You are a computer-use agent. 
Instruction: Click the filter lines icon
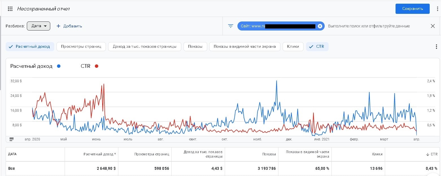coord(231,26)
